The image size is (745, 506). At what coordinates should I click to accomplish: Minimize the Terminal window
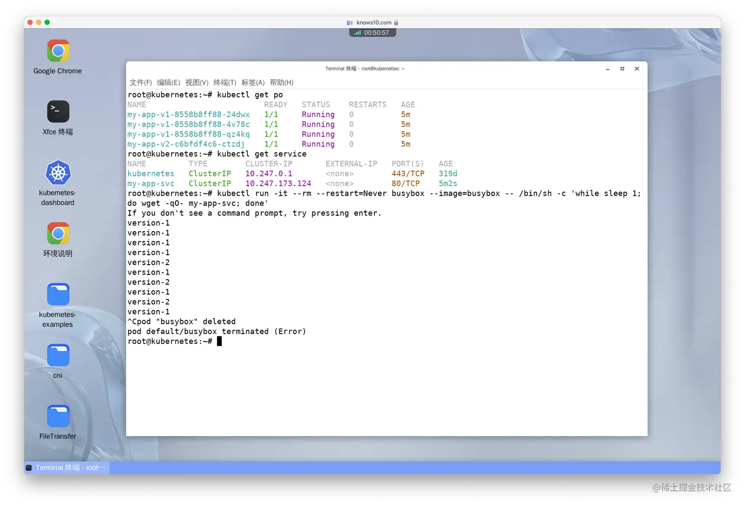(x=608, y=69)
